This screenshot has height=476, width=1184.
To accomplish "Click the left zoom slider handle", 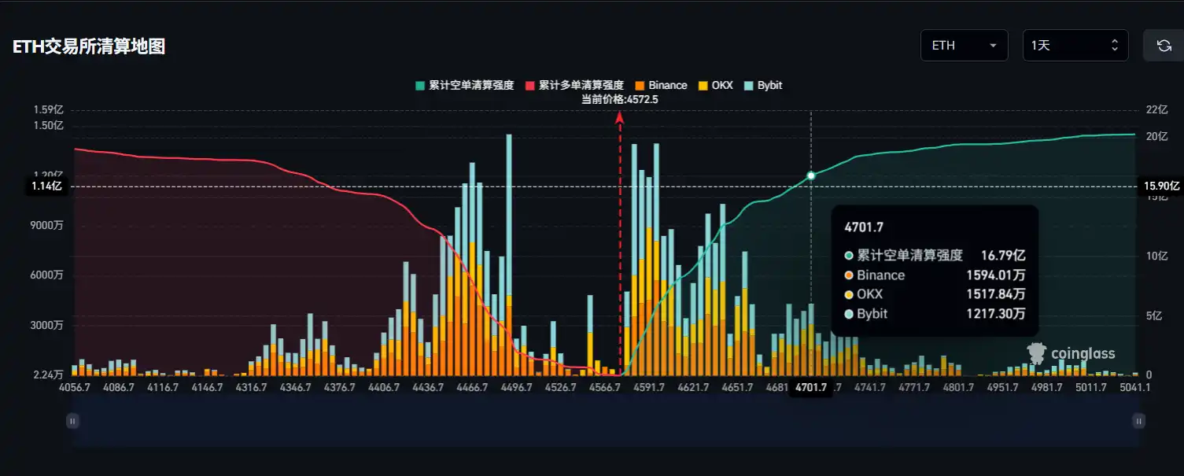I will (x=72, y=422).
